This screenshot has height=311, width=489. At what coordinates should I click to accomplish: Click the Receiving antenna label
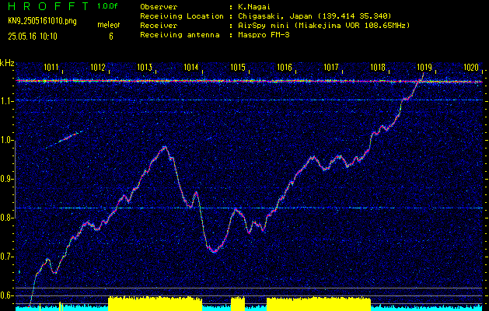click(x=180, y=35)
